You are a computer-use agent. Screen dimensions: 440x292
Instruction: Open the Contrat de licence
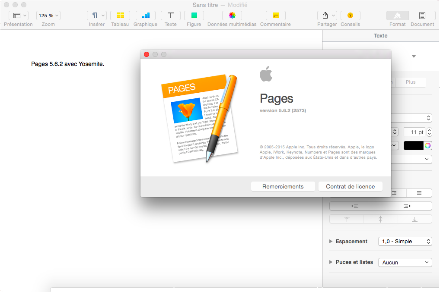click(350, 186)
